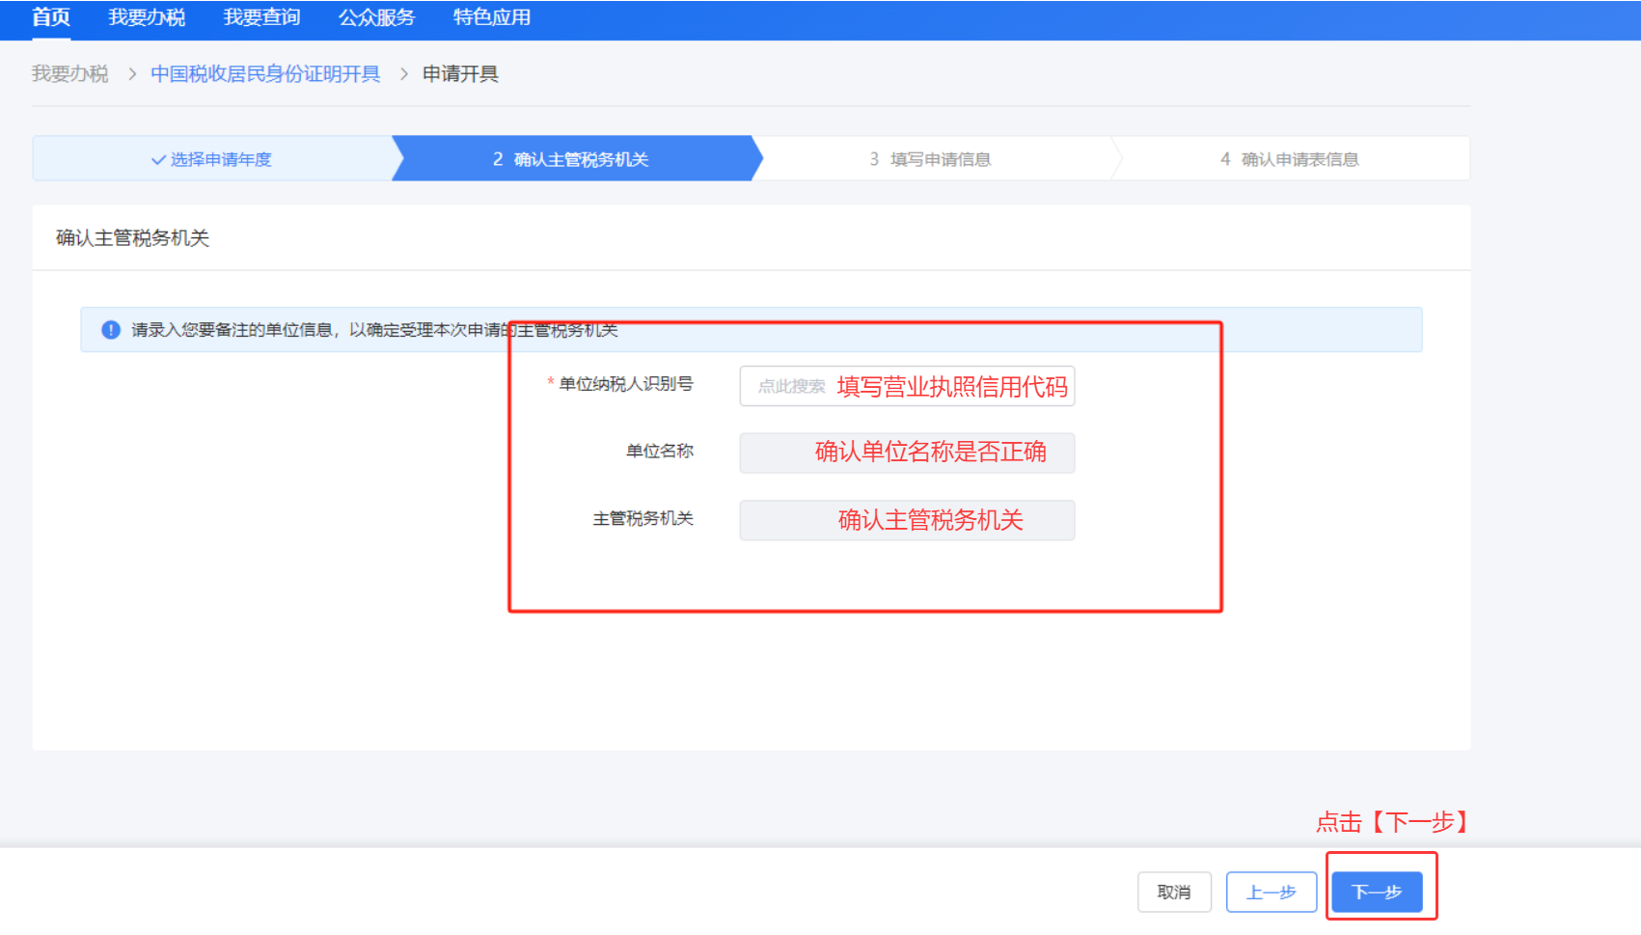Go to the 中国税收居民身份证明开具 breadcrumb link

click(265, 74)
